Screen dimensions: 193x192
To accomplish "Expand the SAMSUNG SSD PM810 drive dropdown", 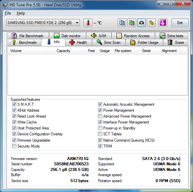I will [43, 23].
